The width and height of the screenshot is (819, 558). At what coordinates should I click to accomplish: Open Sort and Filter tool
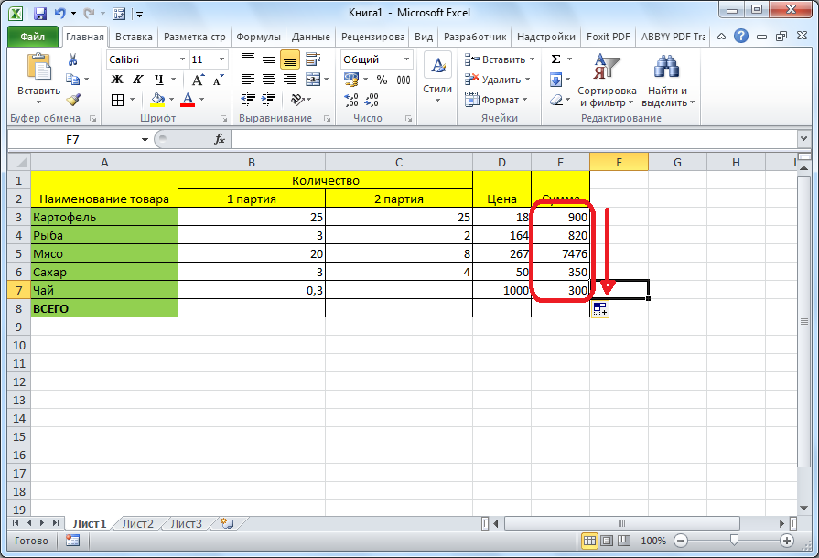[607, 80]
